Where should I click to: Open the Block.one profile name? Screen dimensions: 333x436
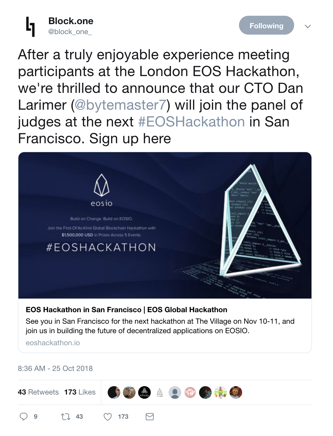click(71, 21)
